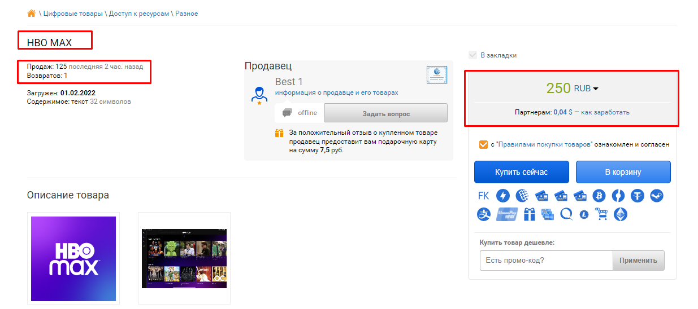Open the RUB currency dropdown

pyautogui.click(x=586, y=89)
